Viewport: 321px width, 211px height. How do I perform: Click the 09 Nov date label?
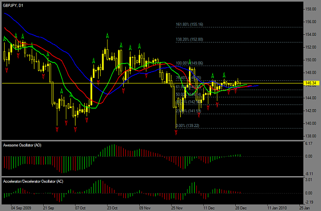click(145, 208)
